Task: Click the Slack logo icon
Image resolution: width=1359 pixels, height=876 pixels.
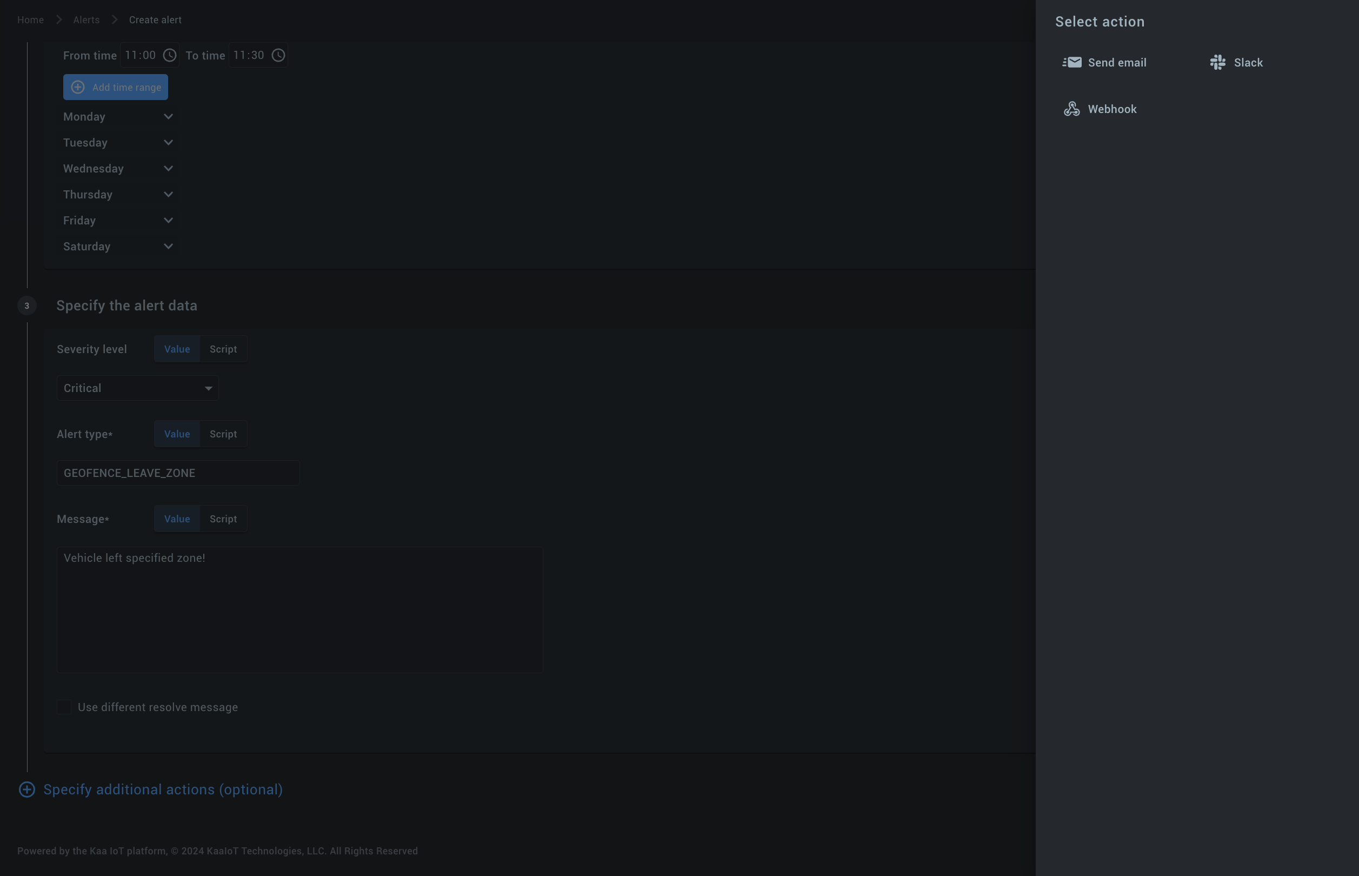Action: [1217, 63]
